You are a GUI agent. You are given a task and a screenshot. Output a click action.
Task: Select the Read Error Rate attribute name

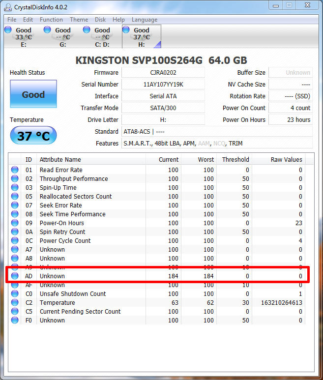point(61,170)
